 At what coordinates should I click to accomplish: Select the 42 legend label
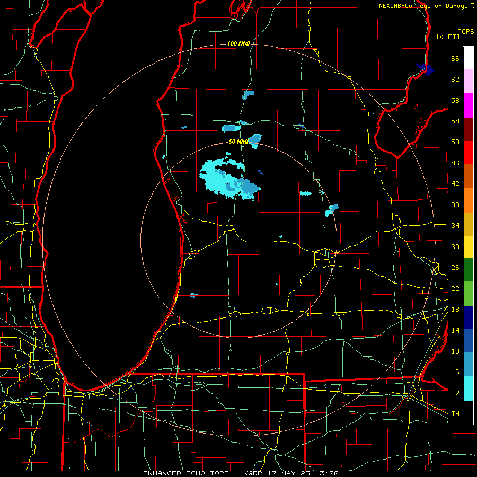(455, 184)
